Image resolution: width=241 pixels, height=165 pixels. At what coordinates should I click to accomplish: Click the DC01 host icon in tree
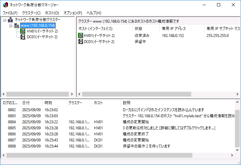(x=23, y=37)
